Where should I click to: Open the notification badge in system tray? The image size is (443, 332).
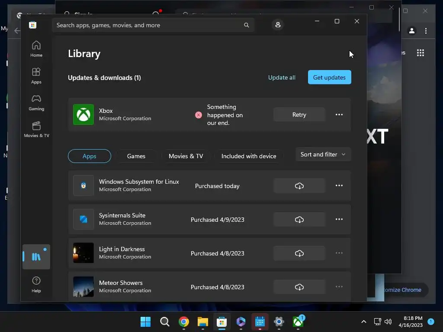click(431, 322)
